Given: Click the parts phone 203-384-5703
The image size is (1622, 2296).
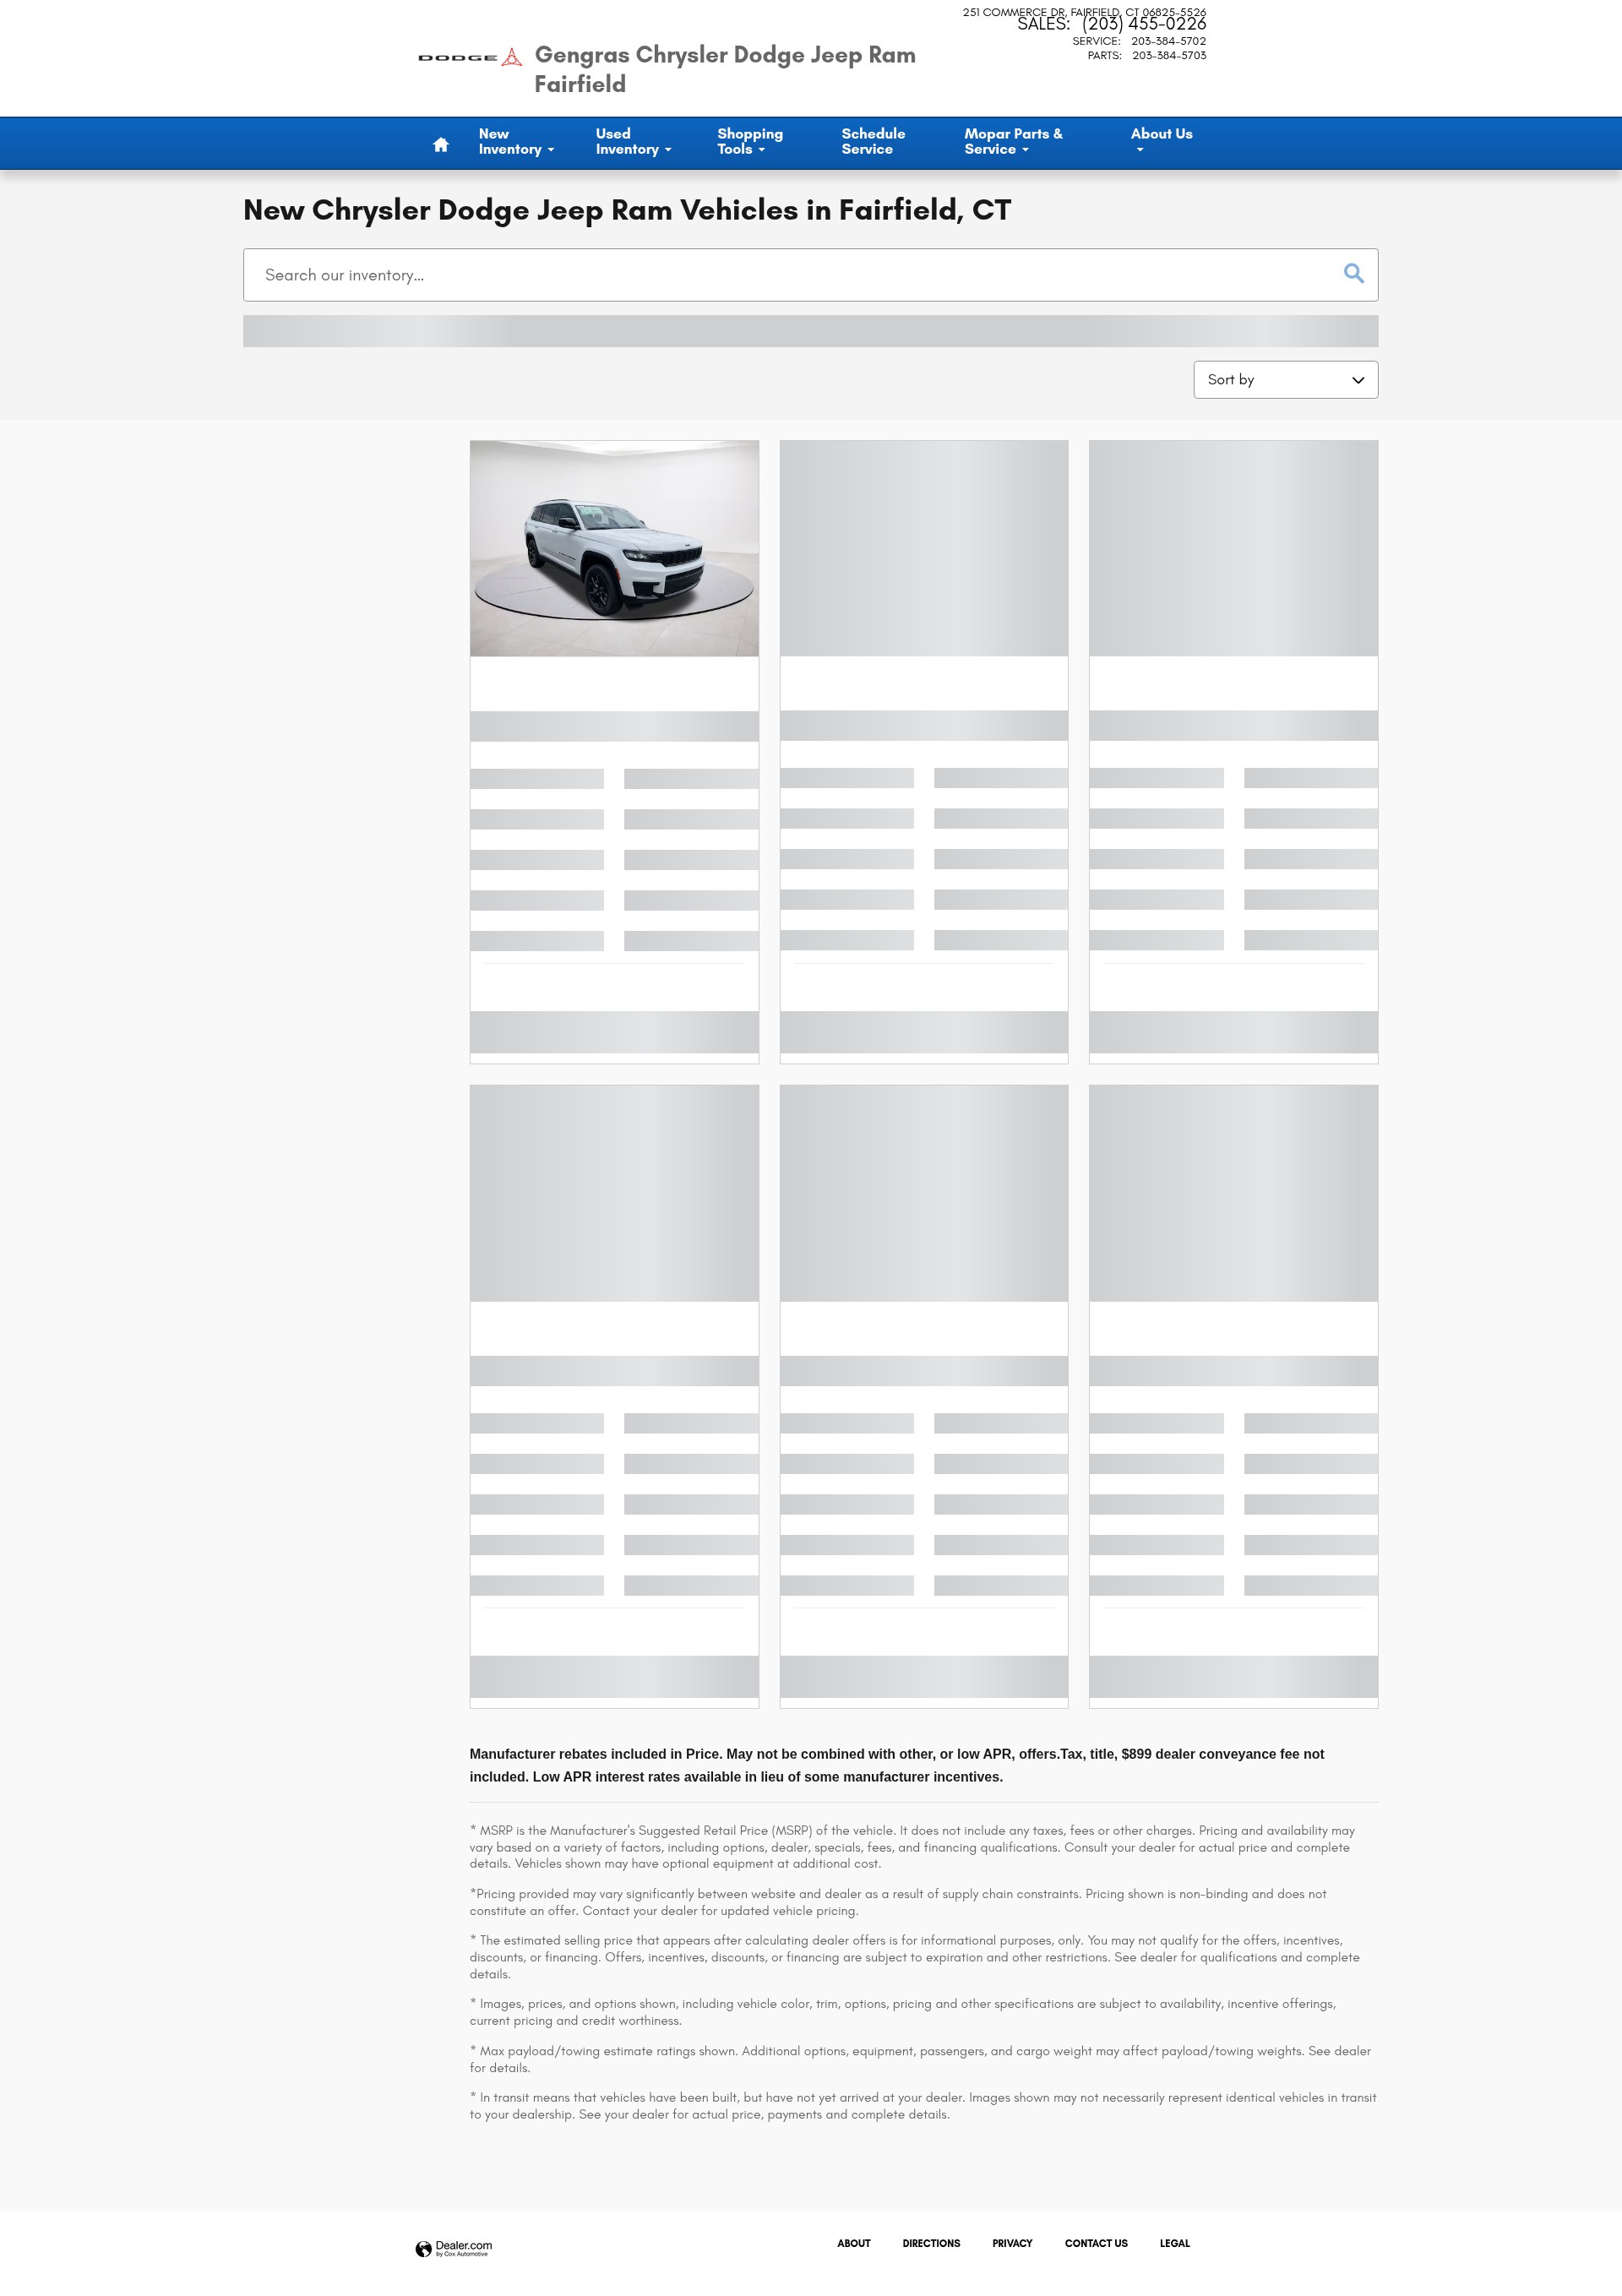Looking at the screenshot, I should [1169, 56].
